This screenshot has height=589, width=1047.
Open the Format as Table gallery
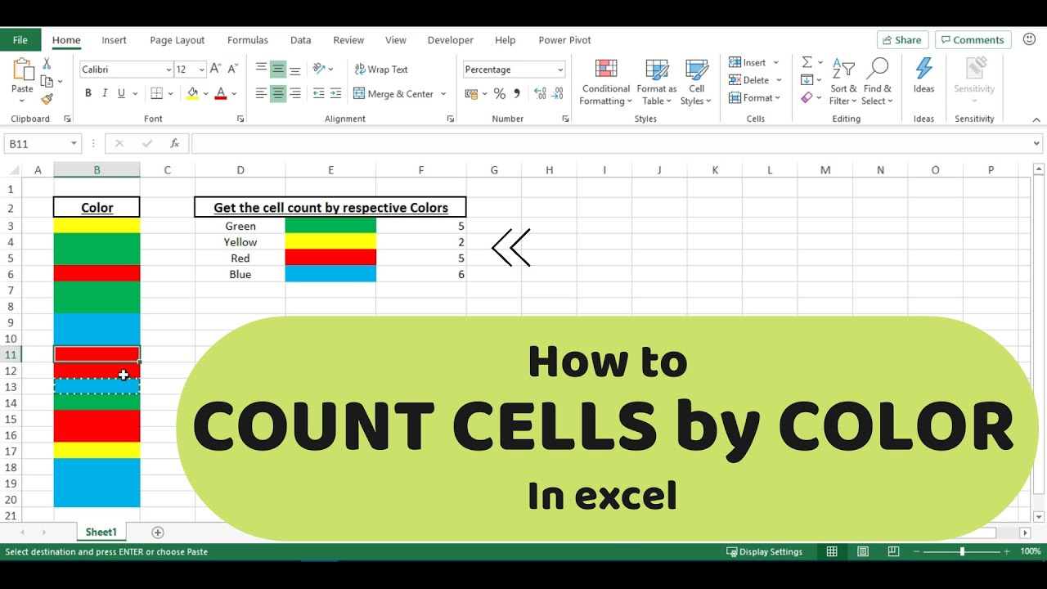click(x=657, y=82)
